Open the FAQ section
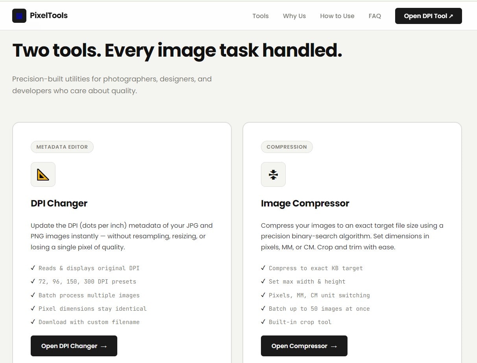This screenshot has height=363, width=477. coord(375,16)
